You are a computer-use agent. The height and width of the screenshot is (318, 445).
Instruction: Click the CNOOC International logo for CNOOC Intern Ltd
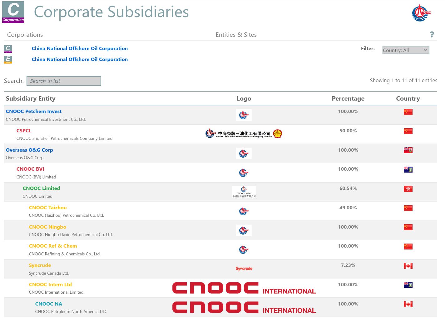point(244,288)
